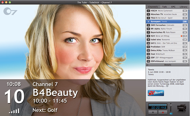Tune to HSE24 channel row
The image size is (190, 116).
(167, 11)
